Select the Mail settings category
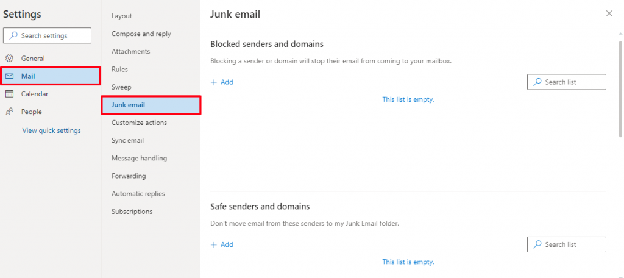Image resolution: width=624 pixels, height=278 pixels. [51, 76]
